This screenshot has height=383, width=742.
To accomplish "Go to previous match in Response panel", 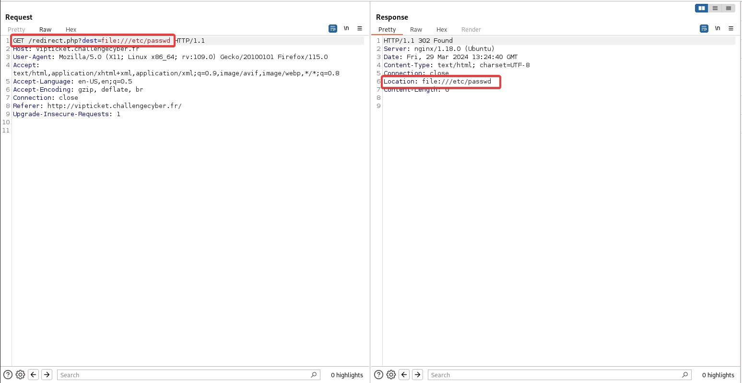I will 404,375.
